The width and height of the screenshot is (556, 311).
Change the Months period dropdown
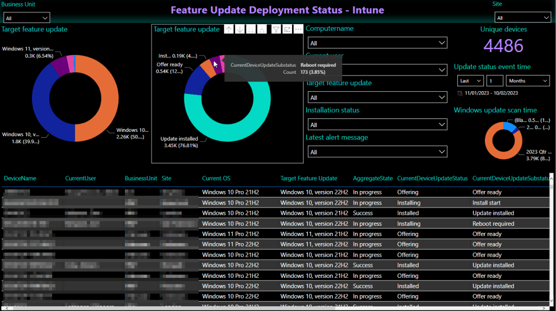click(x=528, y=81)
